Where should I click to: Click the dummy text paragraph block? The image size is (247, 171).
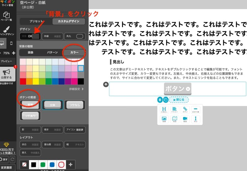pos(176,73)
